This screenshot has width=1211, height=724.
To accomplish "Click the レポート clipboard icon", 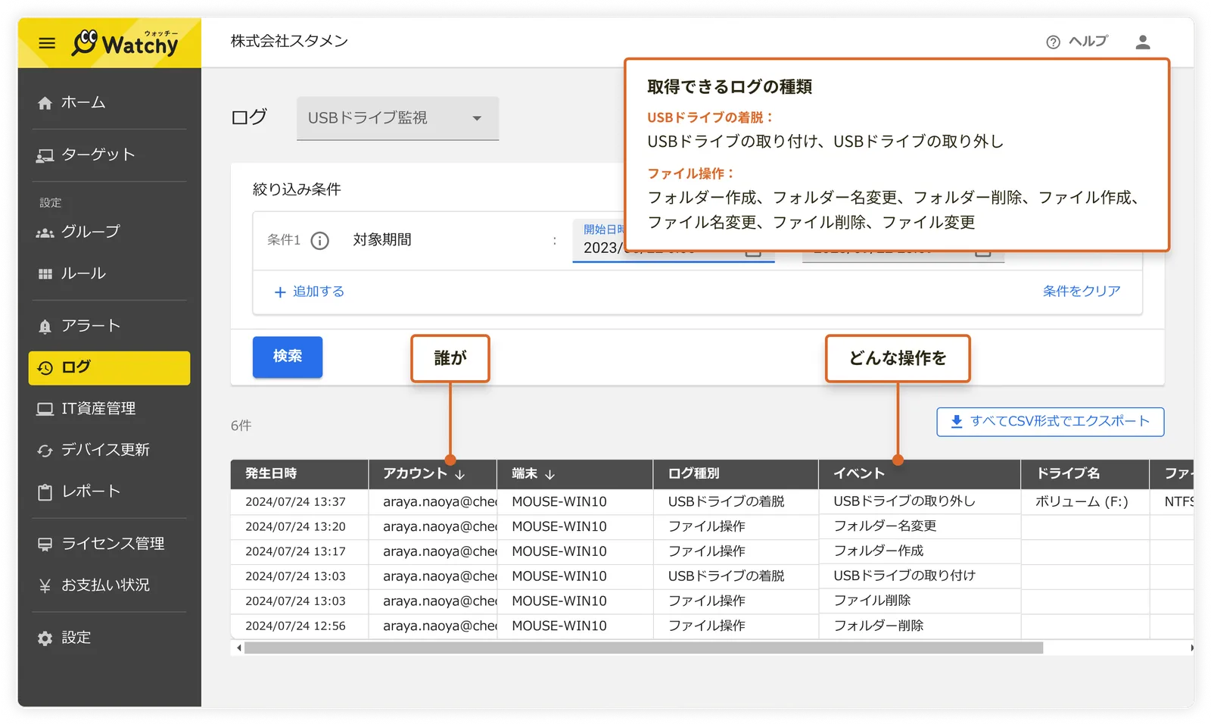I will pyautogui.click(x=45, y=492).
